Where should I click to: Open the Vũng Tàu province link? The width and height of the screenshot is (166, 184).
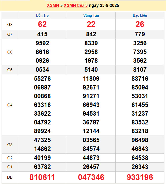(x=91, y=16)
